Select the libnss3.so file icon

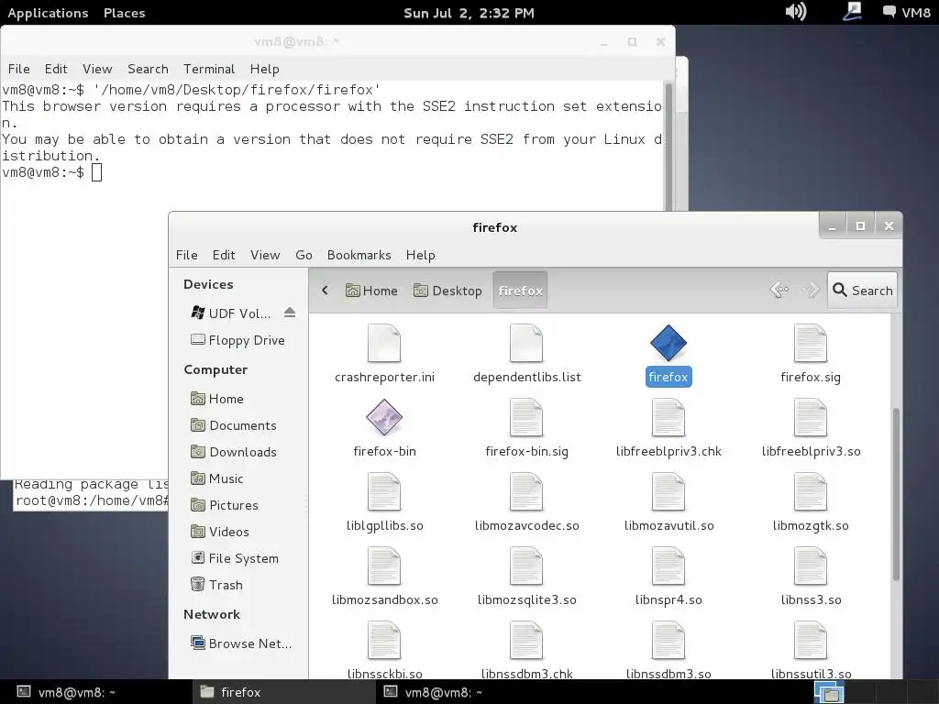[811, 566]
